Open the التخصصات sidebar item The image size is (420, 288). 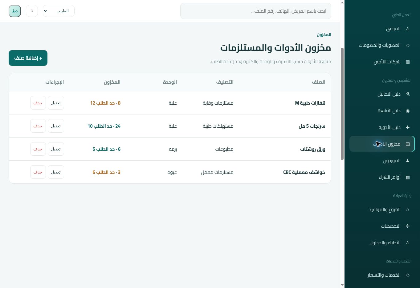point(382,226)
